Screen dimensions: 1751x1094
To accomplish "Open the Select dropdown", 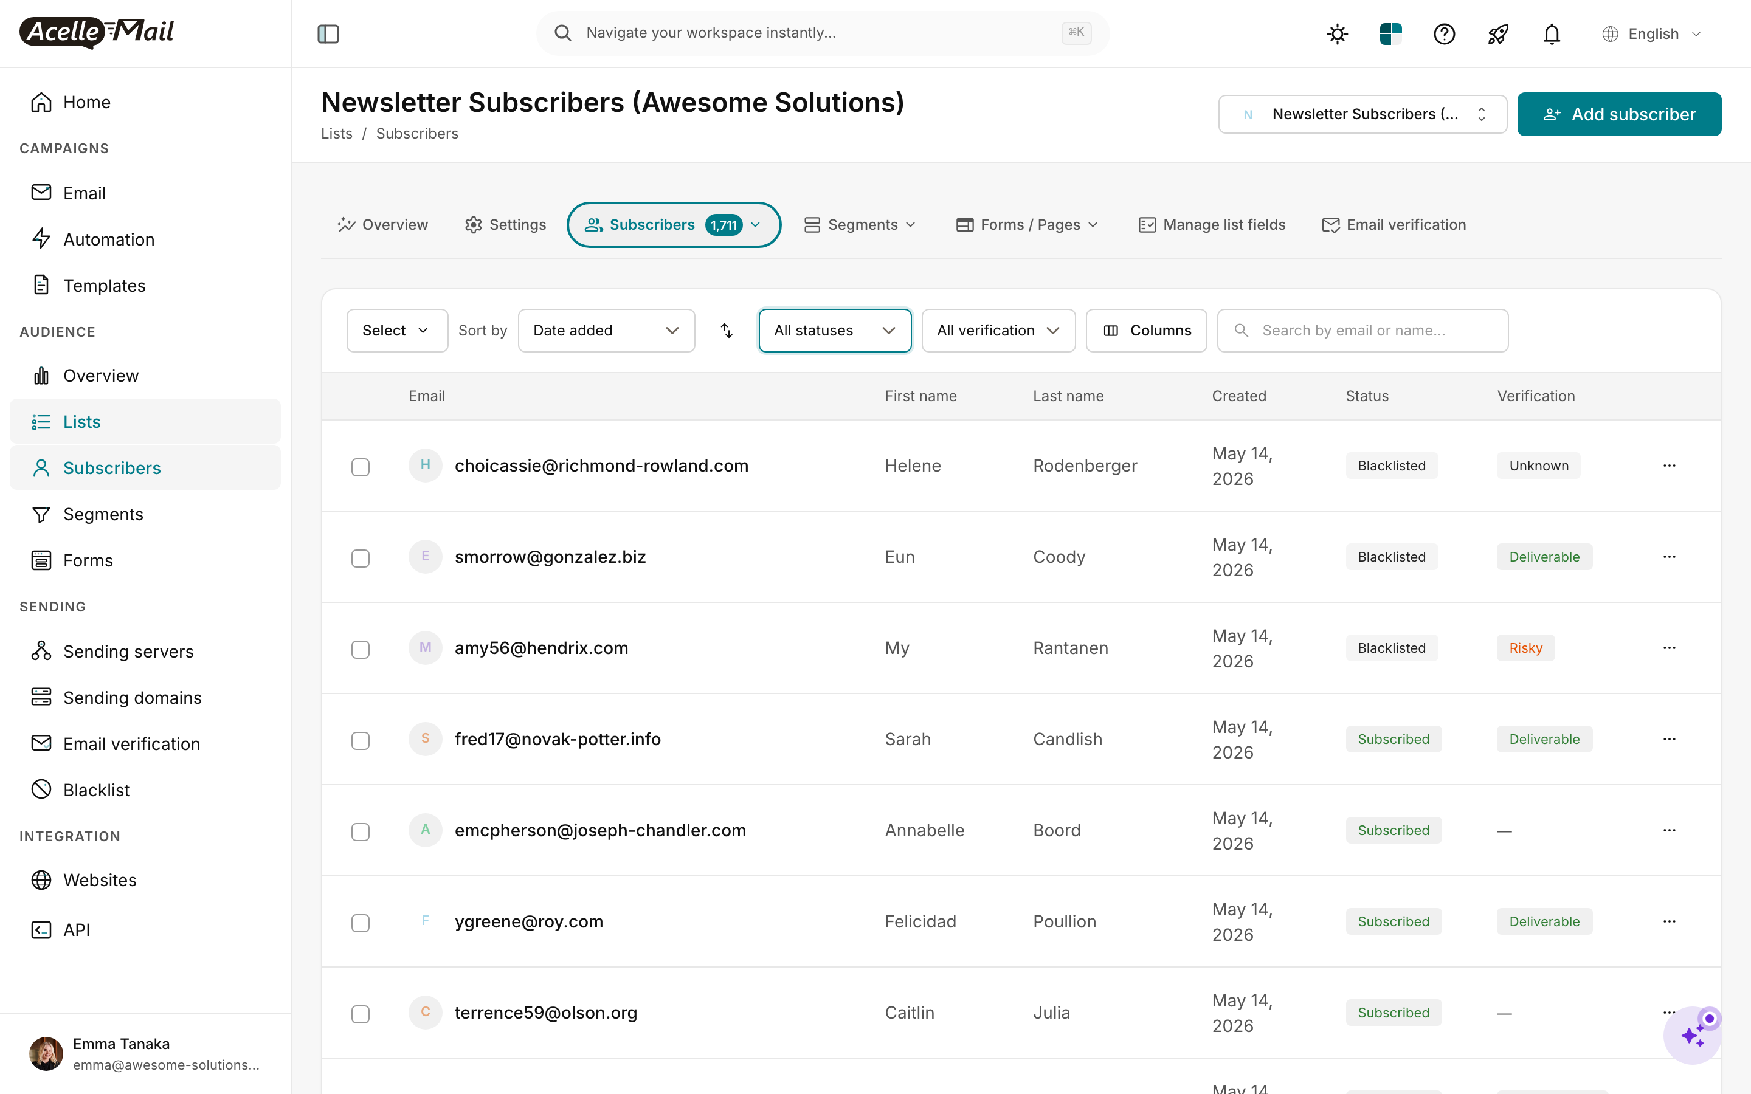I will [397, 331].
